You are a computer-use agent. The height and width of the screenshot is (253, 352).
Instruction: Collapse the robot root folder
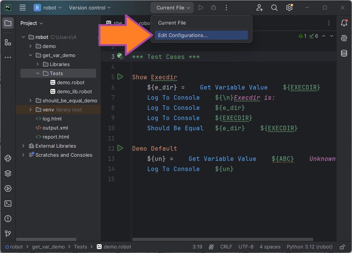tap(23, 37)
